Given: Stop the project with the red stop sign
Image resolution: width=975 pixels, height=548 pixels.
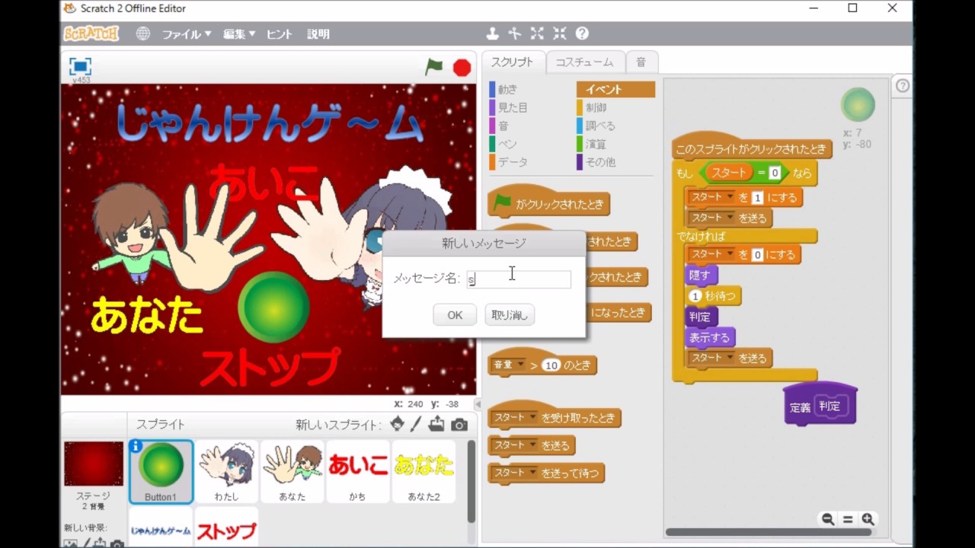Looking at the screenshot, I should click(462, 68).
